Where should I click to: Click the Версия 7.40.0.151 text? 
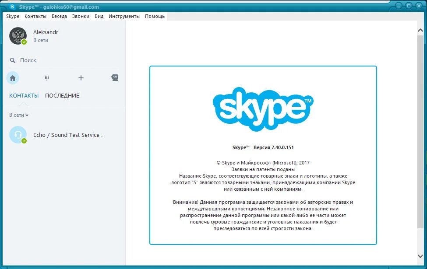[x=273, y=147]
